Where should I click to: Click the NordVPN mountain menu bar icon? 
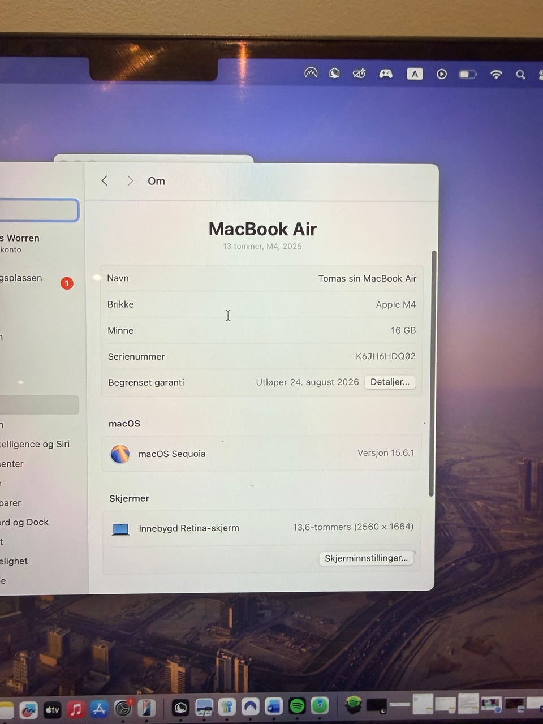311,73
